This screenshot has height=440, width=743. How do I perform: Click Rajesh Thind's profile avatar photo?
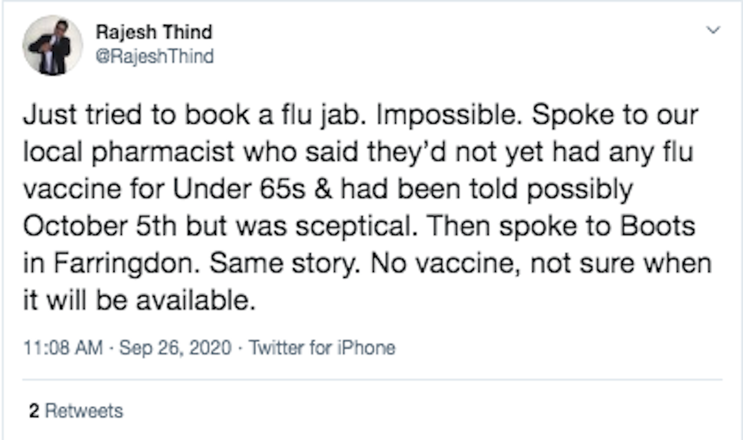coord(53,45)
